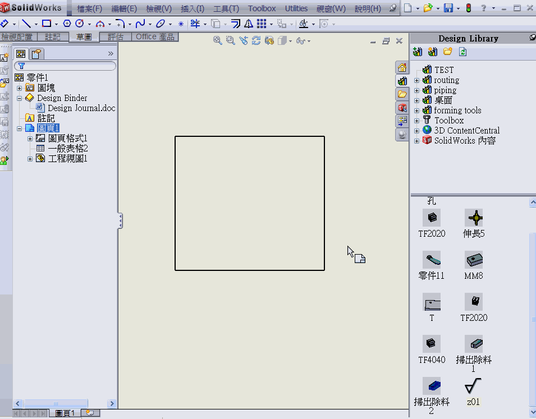Open the Rectangle tool dropdown arrow
The height and width of the screenshot is (419, 536).
[56, 24]
